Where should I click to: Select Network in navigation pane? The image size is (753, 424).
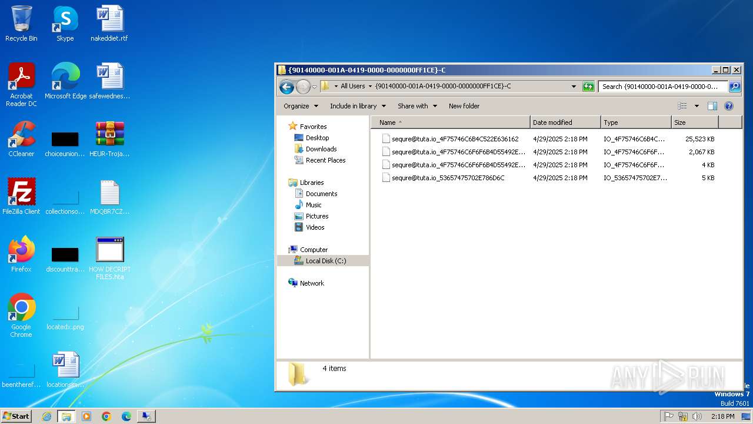312,283
